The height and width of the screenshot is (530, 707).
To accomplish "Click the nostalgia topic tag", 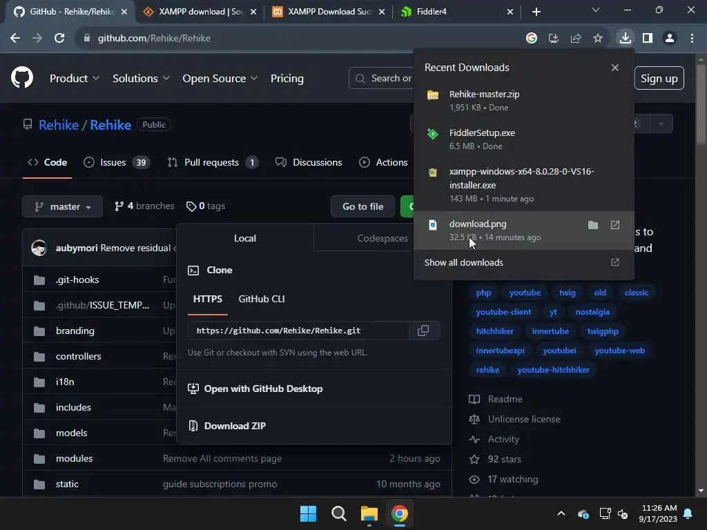I will point(592,312).
